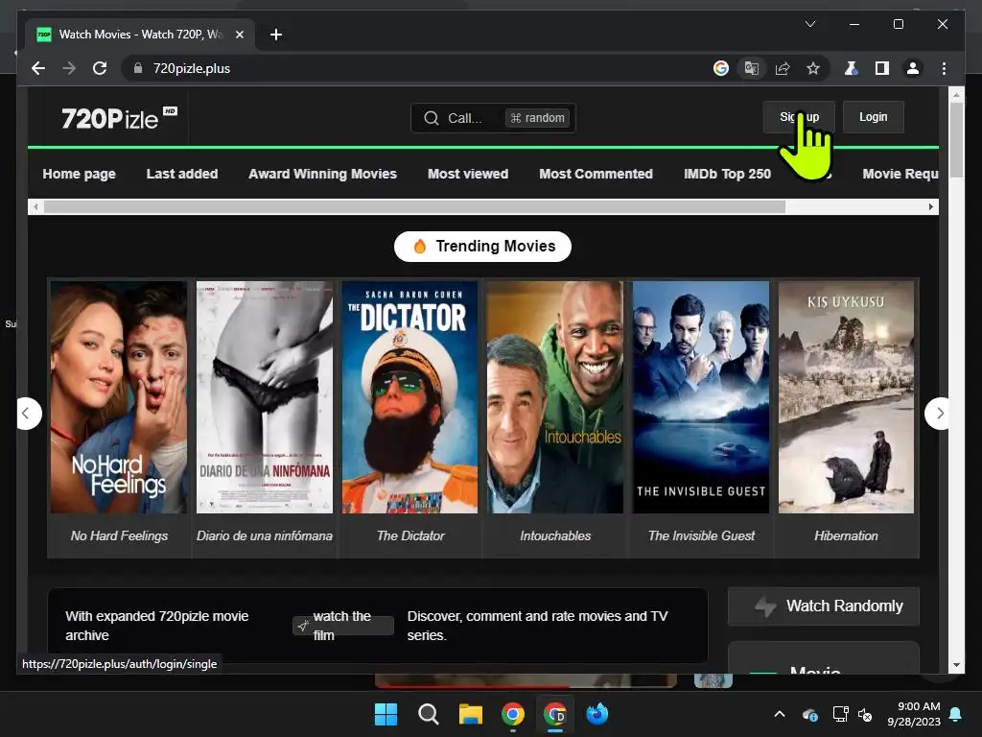The width and height of the screenshot is (982, 737).
Task: Click the Trending Movies badge
Action: point(483,247)
